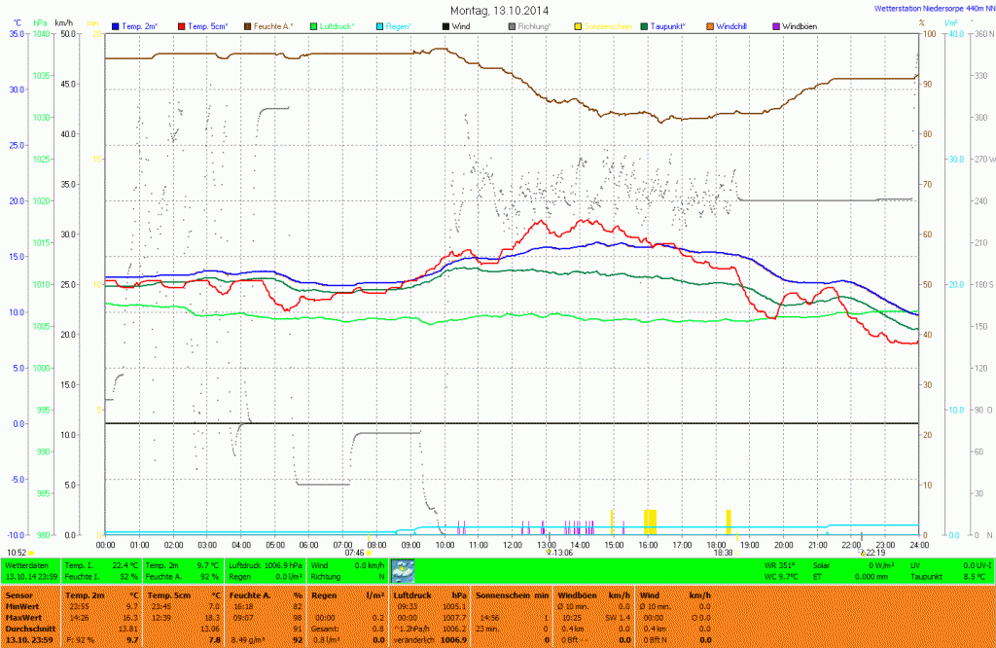
Task: Click the chart title Montag, 13.10.2014
Action: (x=498, y=10)
